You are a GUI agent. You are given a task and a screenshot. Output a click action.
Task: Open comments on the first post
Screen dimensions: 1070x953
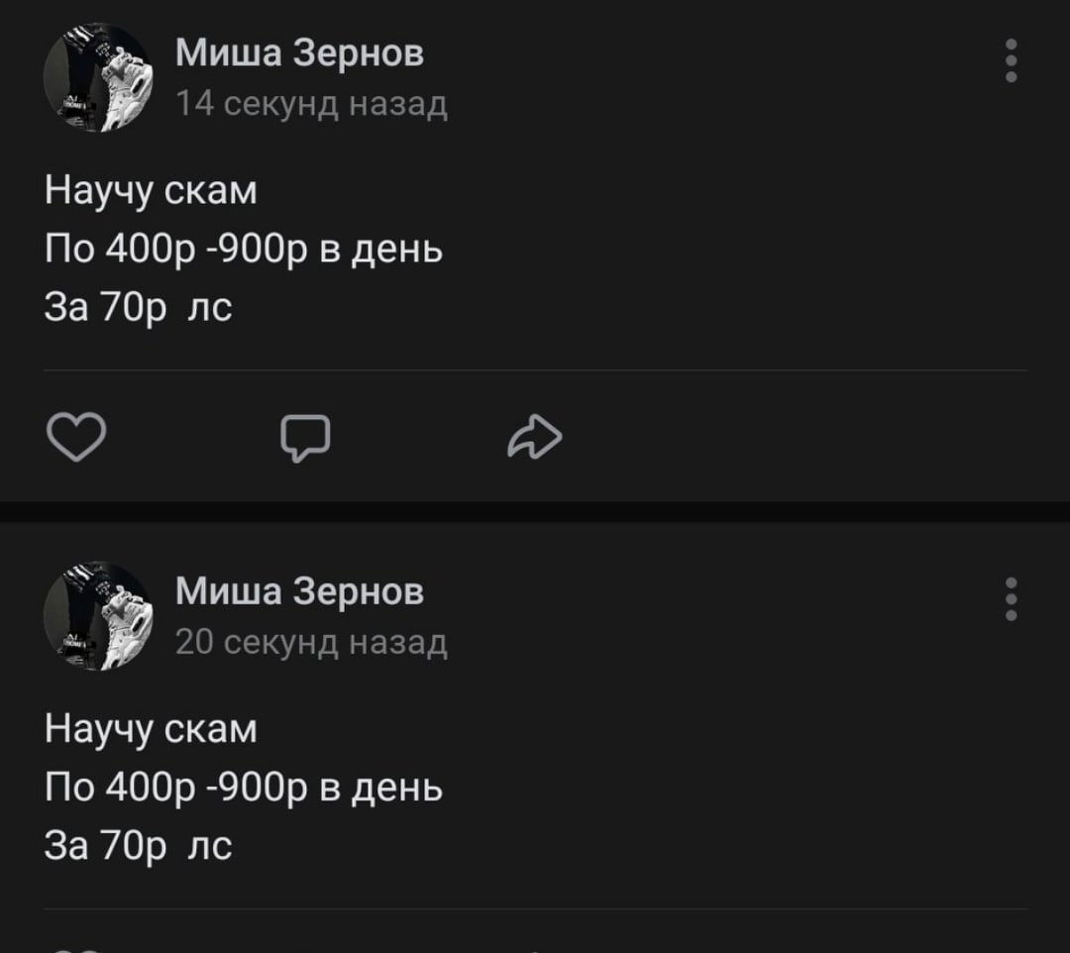click(304, 437)
